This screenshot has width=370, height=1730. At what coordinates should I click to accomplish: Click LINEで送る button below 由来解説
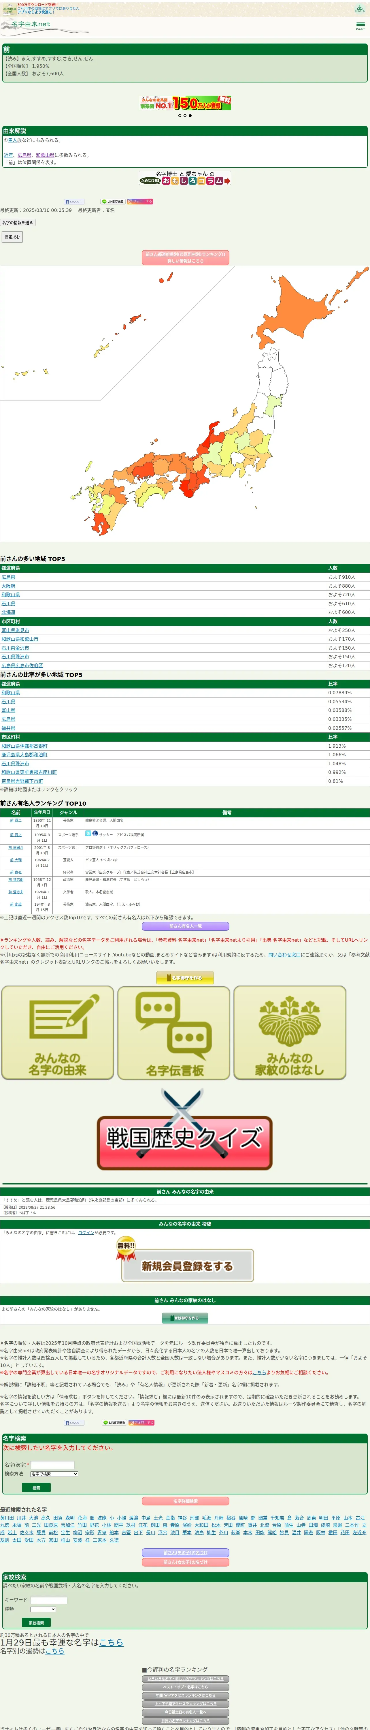113,202
